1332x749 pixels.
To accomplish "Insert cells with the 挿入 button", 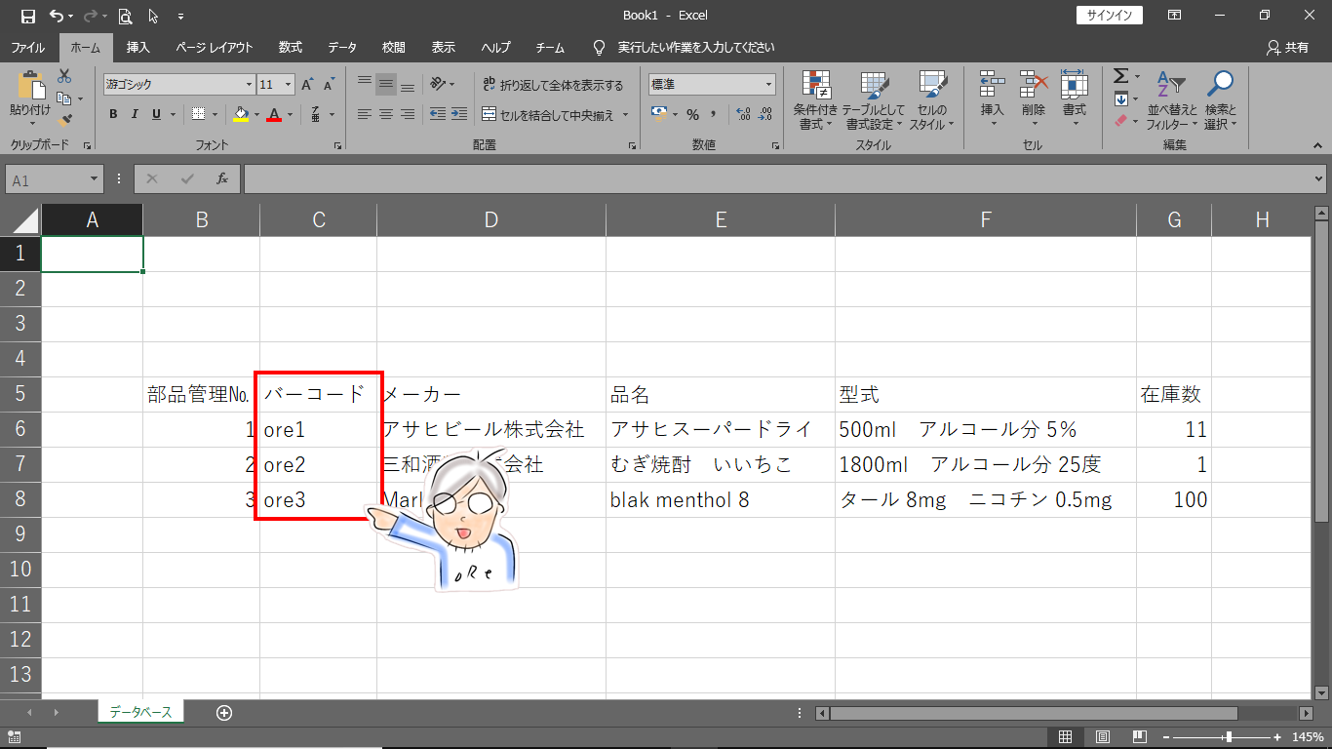I will (992, 98).
